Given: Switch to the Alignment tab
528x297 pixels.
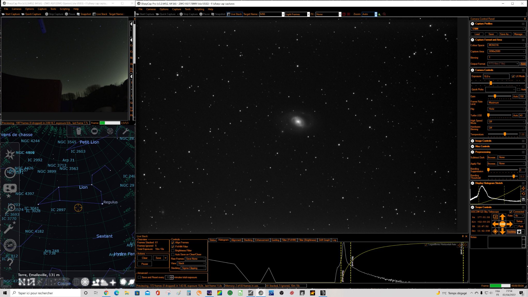Looking at the screenshot, I should (x=236, y=240).
